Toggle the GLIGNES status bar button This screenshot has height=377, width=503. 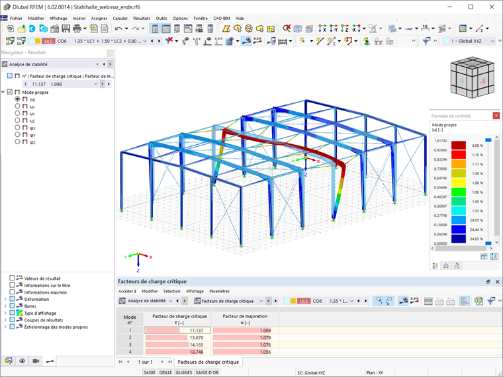[x=184, y=372]
